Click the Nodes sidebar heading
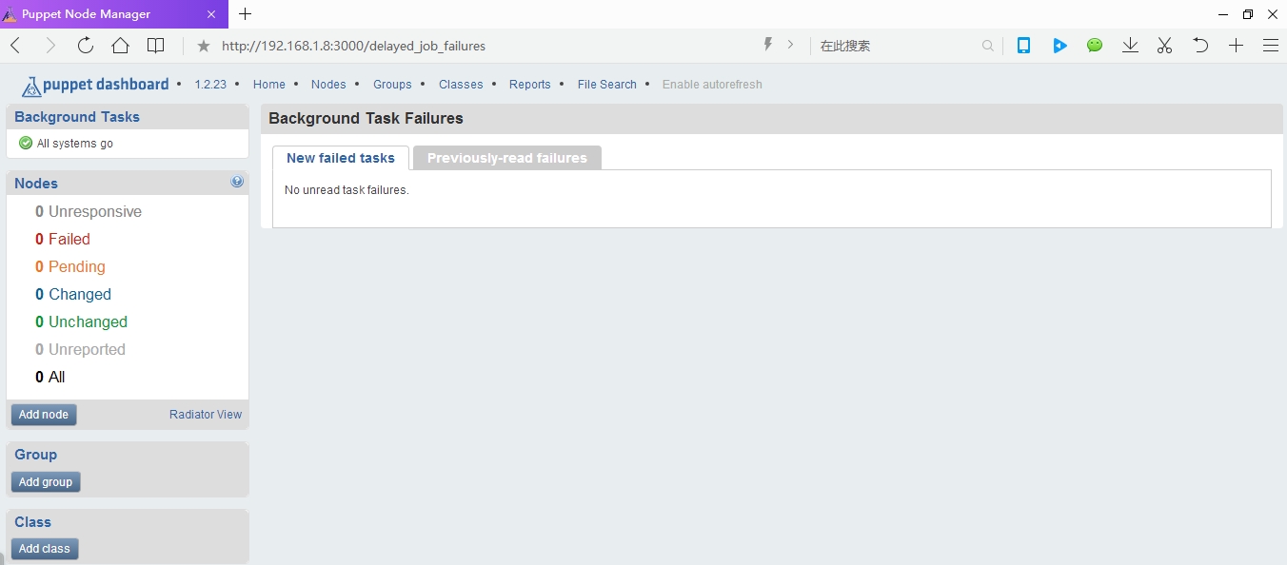 36,184
